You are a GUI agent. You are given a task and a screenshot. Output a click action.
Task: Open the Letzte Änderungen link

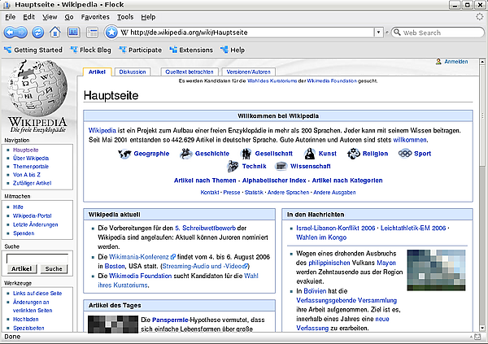(36, 224)
